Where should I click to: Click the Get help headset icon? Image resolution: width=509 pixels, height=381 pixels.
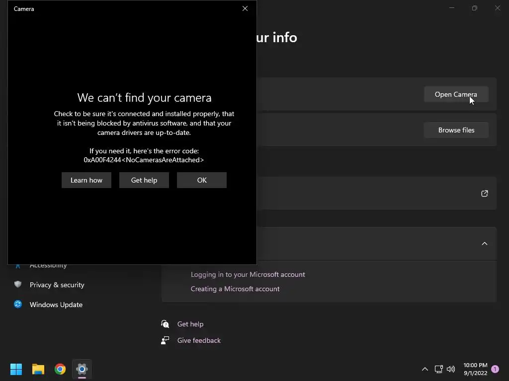tap(166, 324)
